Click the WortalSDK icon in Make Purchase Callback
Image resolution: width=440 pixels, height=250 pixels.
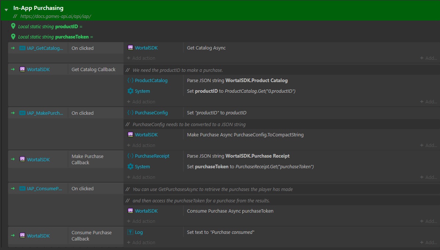coord(22,159)
